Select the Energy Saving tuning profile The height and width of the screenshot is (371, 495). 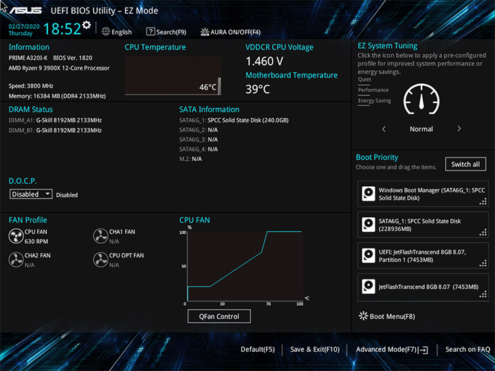click(x=375, y=101)
